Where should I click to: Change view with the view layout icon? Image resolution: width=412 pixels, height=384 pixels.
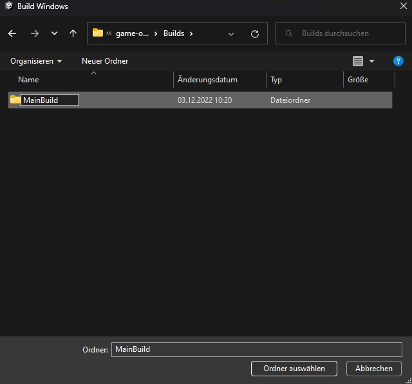click(358, 61)
